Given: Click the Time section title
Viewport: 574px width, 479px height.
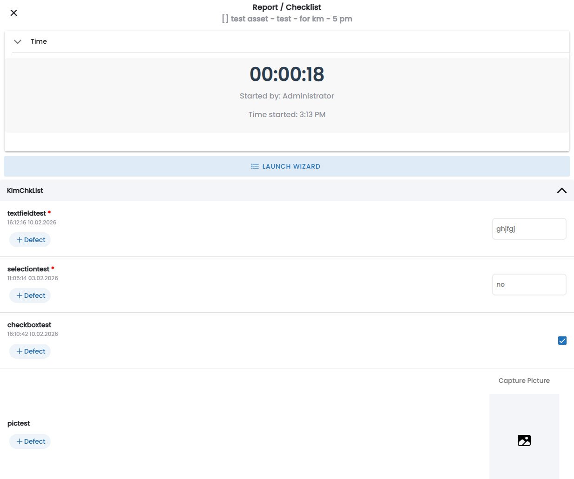Looking at the screenshot, I should click(x=39, y=41).
